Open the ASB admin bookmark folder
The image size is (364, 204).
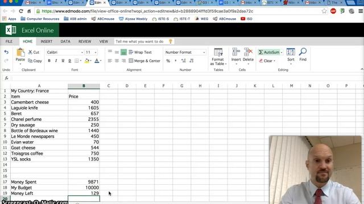click(x=75, y=19)
